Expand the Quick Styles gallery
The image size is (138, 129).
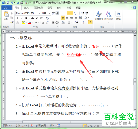click(x=99, y=17)
